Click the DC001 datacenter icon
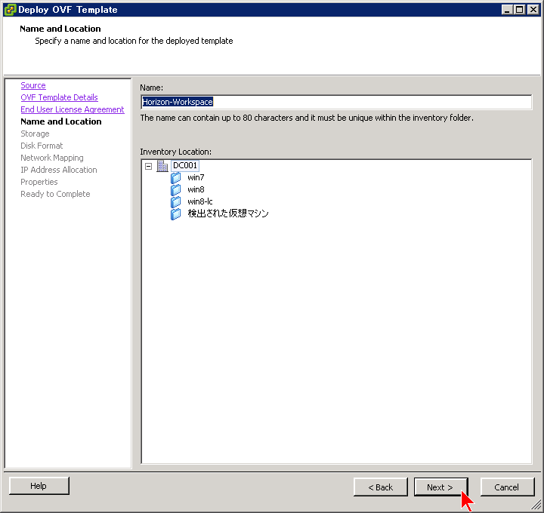Image resolution: width=544 pixels, height=513 pixels. pos(162,166)
